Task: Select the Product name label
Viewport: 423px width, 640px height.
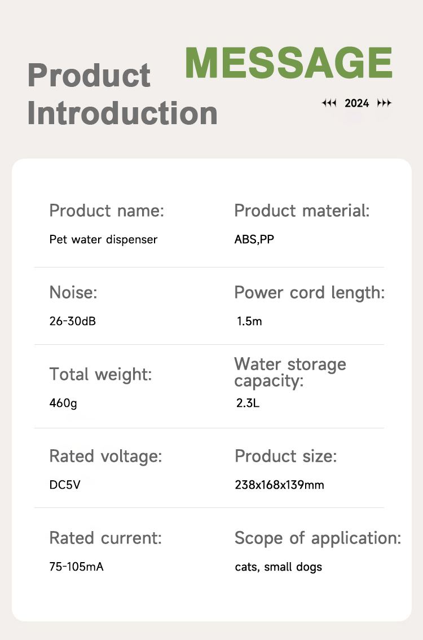Action: pyautogui.click(x=107, y=211)
